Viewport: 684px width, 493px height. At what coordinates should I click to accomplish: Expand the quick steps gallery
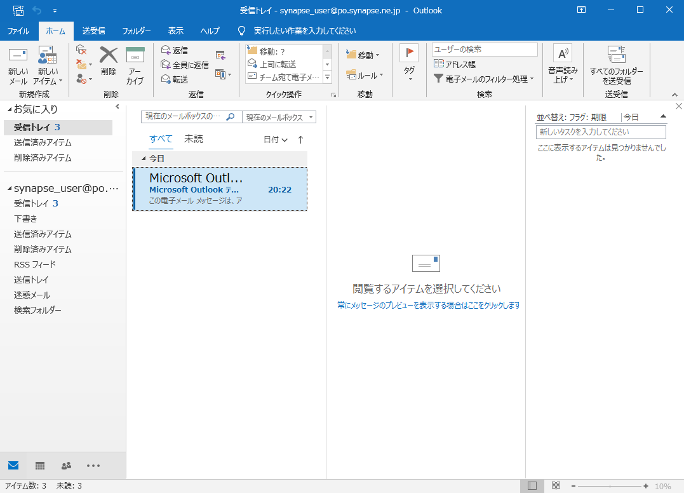[x=328, y=78]
